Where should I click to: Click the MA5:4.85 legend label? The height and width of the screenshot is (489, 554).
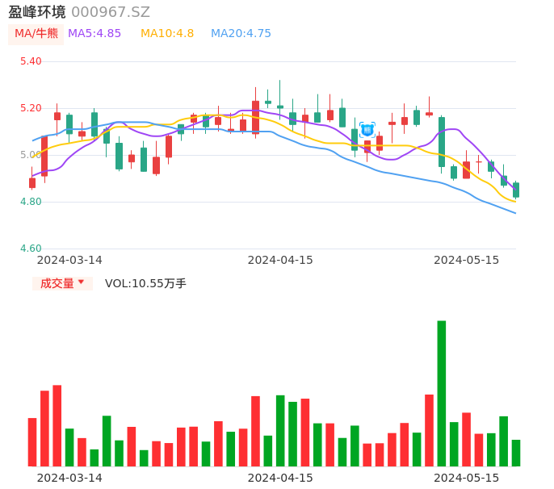click(x=94, y=34)
